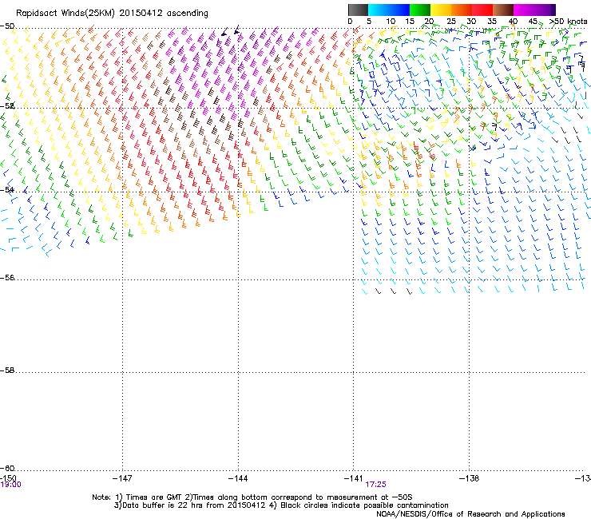This screenshot has height=519, width=591.
Task: Click the yellow 20-25 knots legend segment
Action: point(441,10)
